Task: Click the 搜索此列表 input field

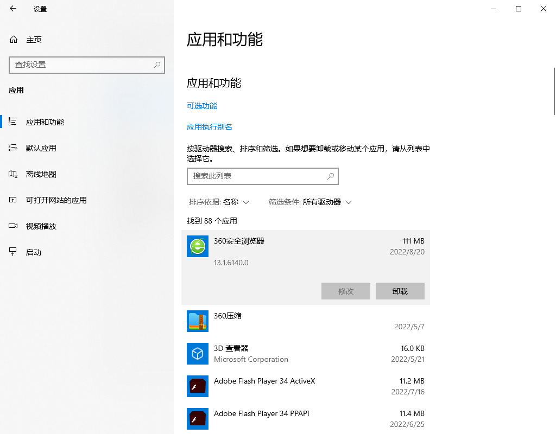Action: [255, 176]
